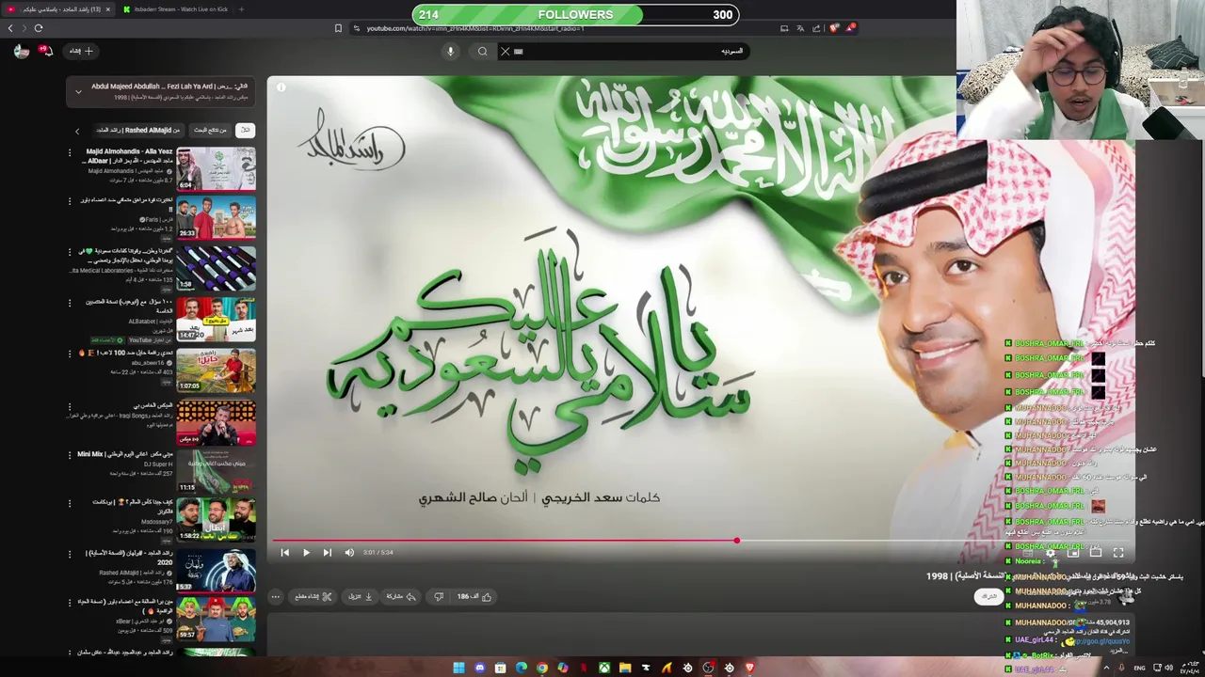This screenshot has height=677, width=1205.
Task: Open the Majid Almohandis Alla Yeez thumbnail
Action: (216, 169)
